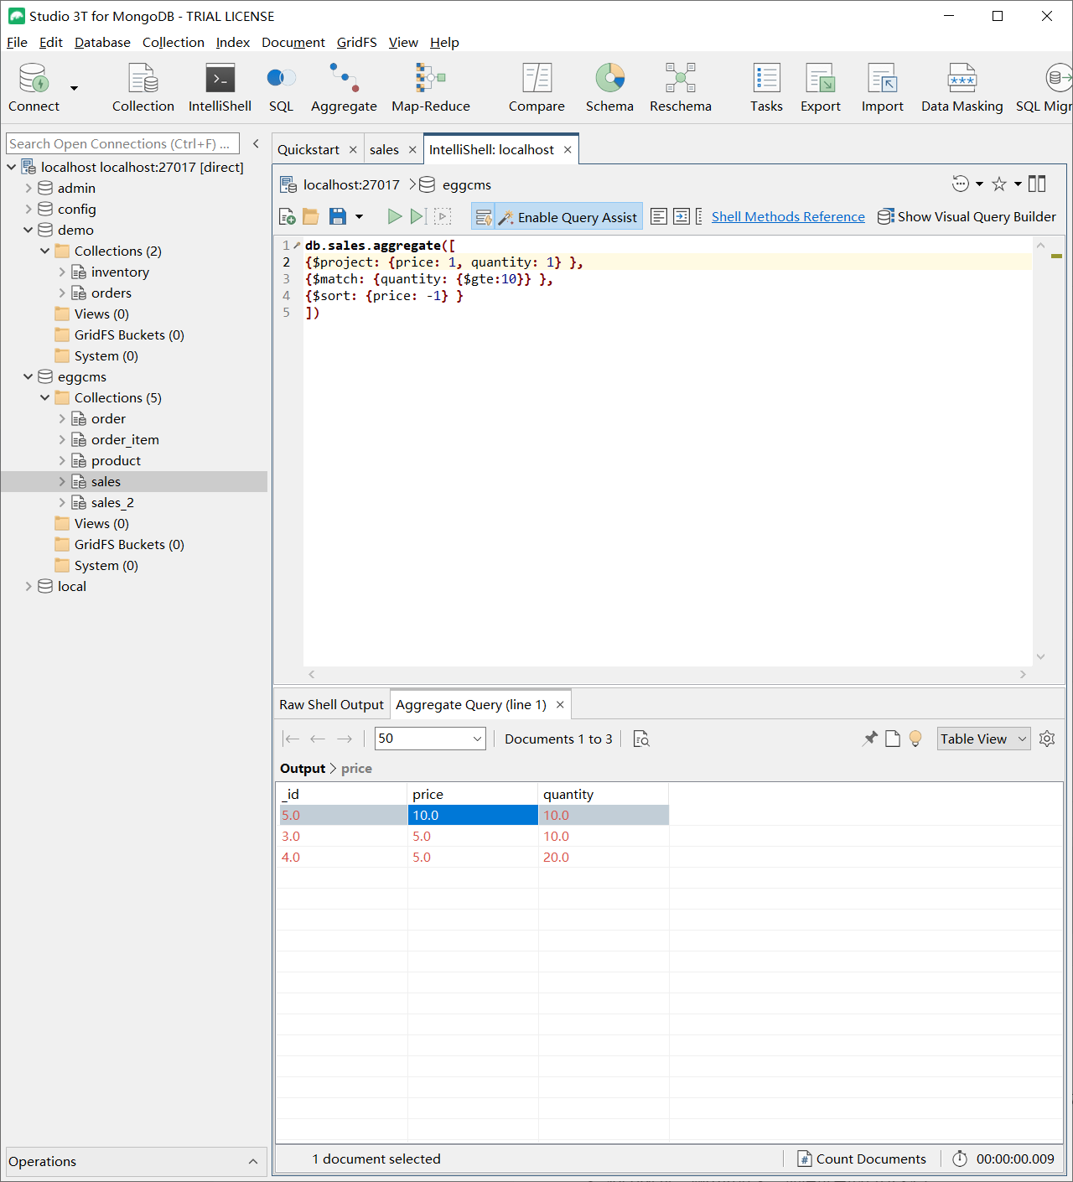Viewport: 1073px width, 1182px height.
Task: Open the query history icon
Action: [961, 184]
